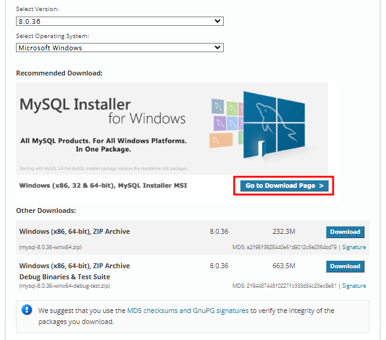
Task: Select the mysql-8.0.36-winx64-debug-test.zip file name text
Action: coord(65,285)
